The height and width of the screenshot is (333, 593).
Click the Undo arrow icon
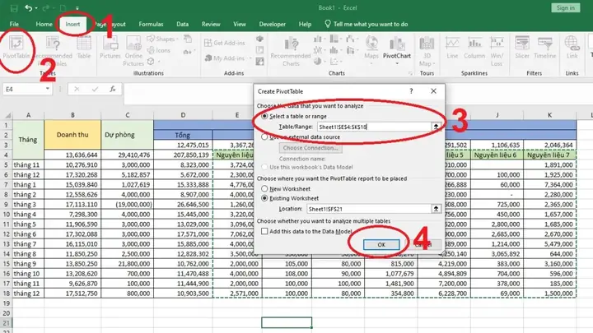[x=28, y=8]
